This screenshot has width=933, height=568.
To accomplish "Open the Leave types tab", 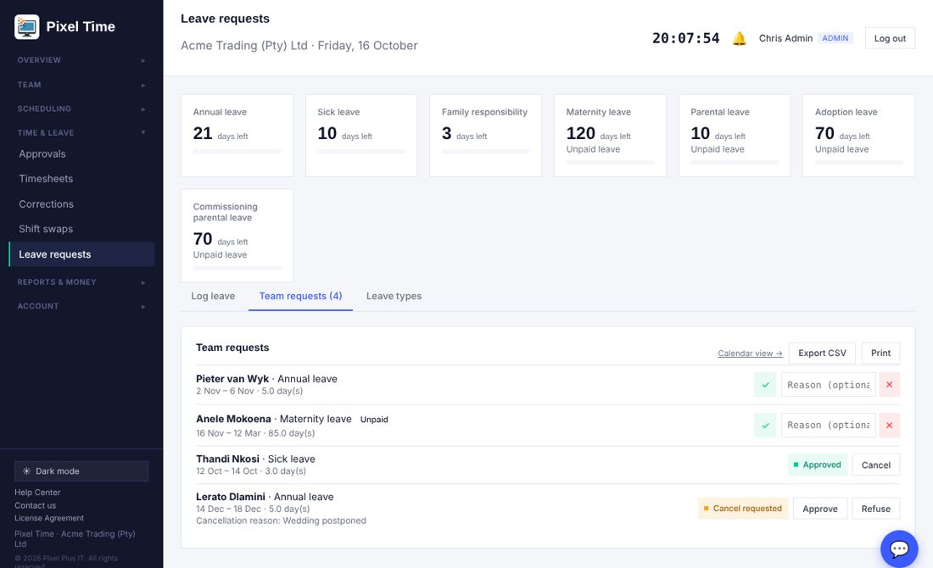I will pos(394,296).
